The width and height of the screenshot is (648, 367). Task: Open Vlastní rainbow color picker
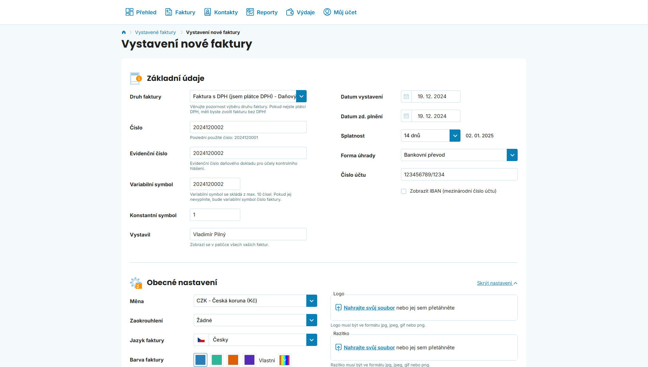[x=285, y=360]
